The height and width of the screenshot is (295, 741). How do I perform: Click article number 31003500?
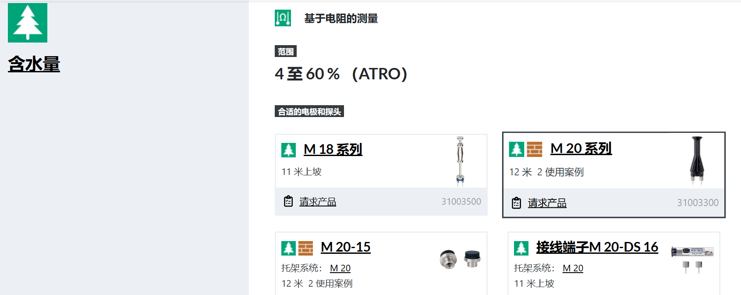coord(461,202)
